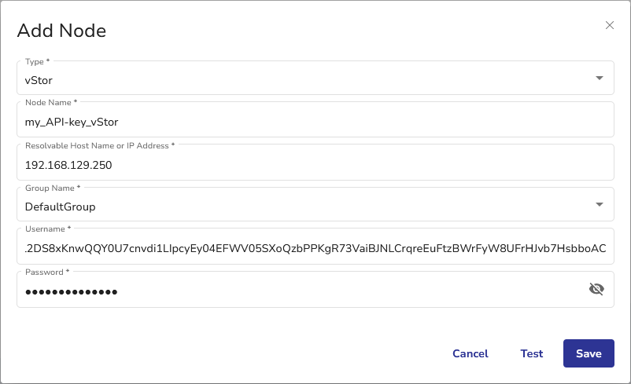Run the Test connection button
The height and width of the screenshot is (384, 631).
point(532,353)
